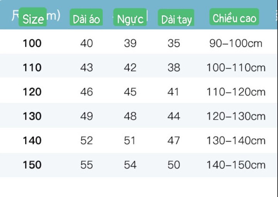
Task: Select size 110 row label
Action: (32, 68)
